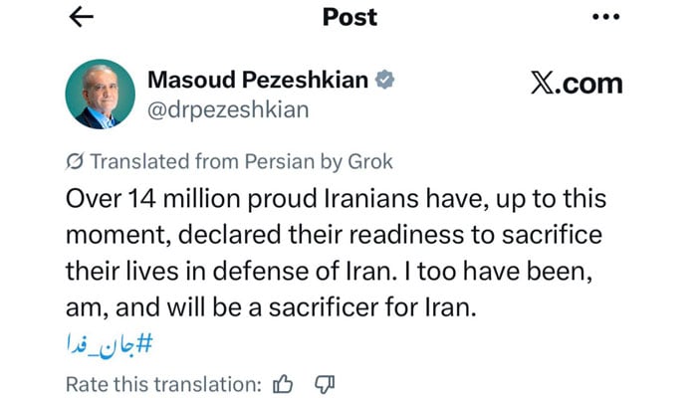Click the 'Post' header title
The width and height of the screenshot is (697, 398).
click(348, 17)
